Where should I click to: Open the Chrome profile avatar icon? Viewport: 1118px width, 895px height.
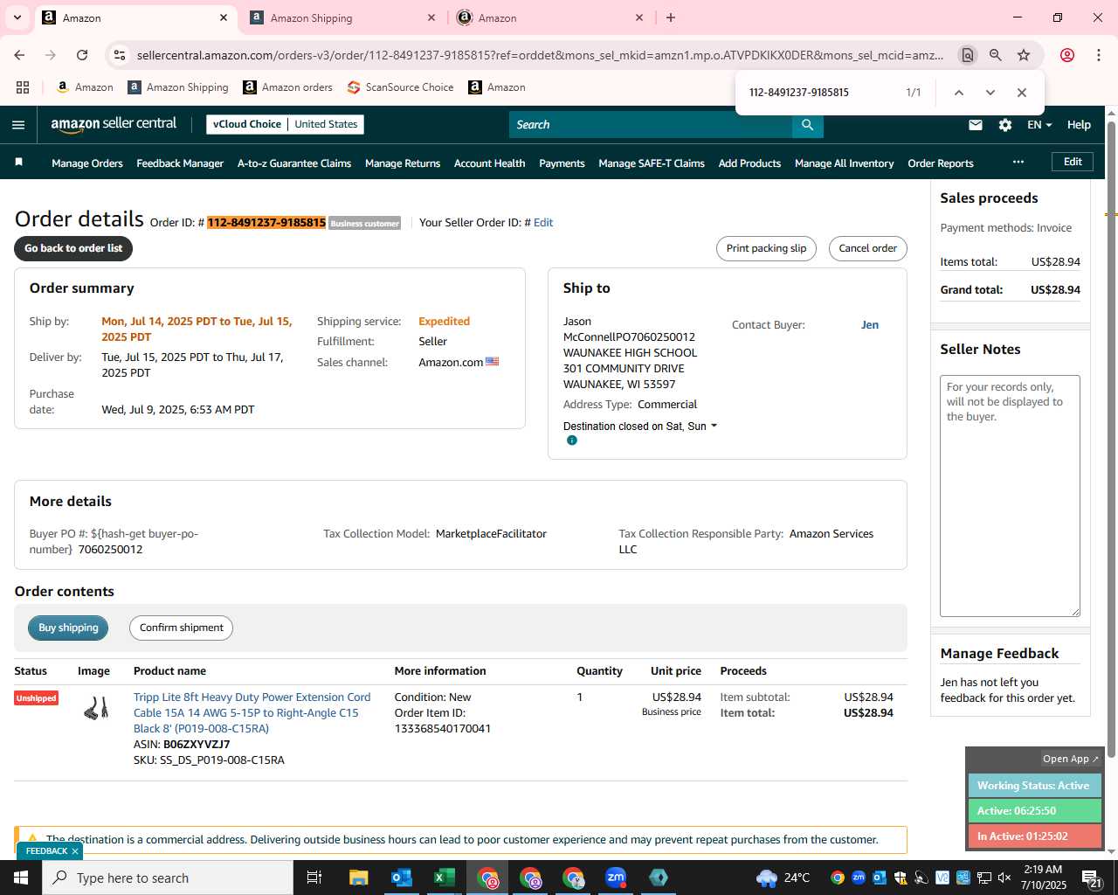1067,55
